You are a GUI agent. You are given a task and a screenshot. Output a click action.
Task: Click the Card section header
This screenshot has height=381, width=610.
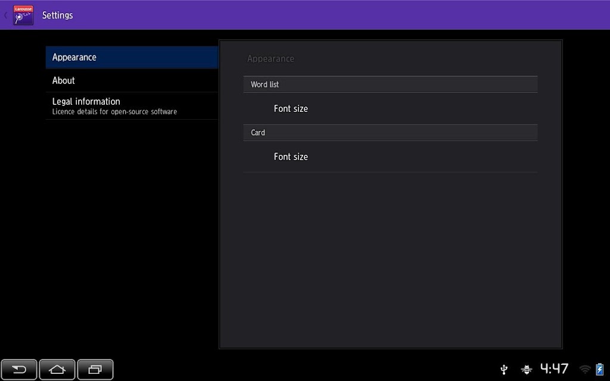tap(390, 133)
